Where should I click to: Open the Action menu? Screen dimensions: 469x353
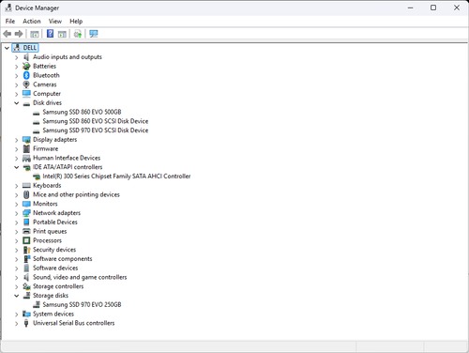coord(32,22)
